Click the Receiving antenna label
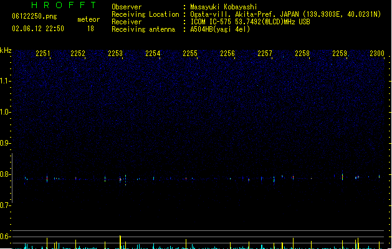This screenshot has width=392, height=249. 143,29
